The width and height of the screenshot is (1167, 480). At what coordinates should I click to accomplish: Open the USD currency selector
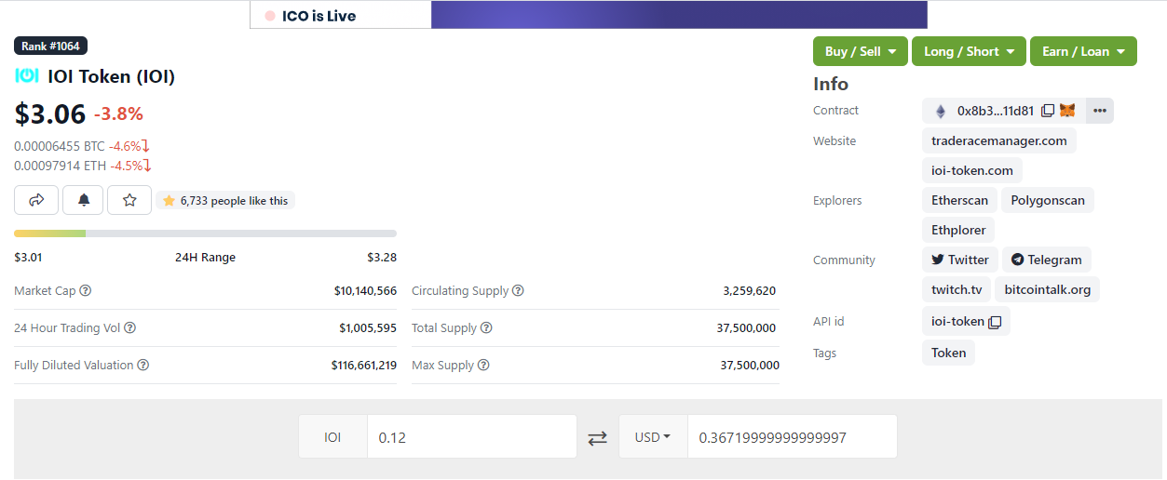click(653, 437)
